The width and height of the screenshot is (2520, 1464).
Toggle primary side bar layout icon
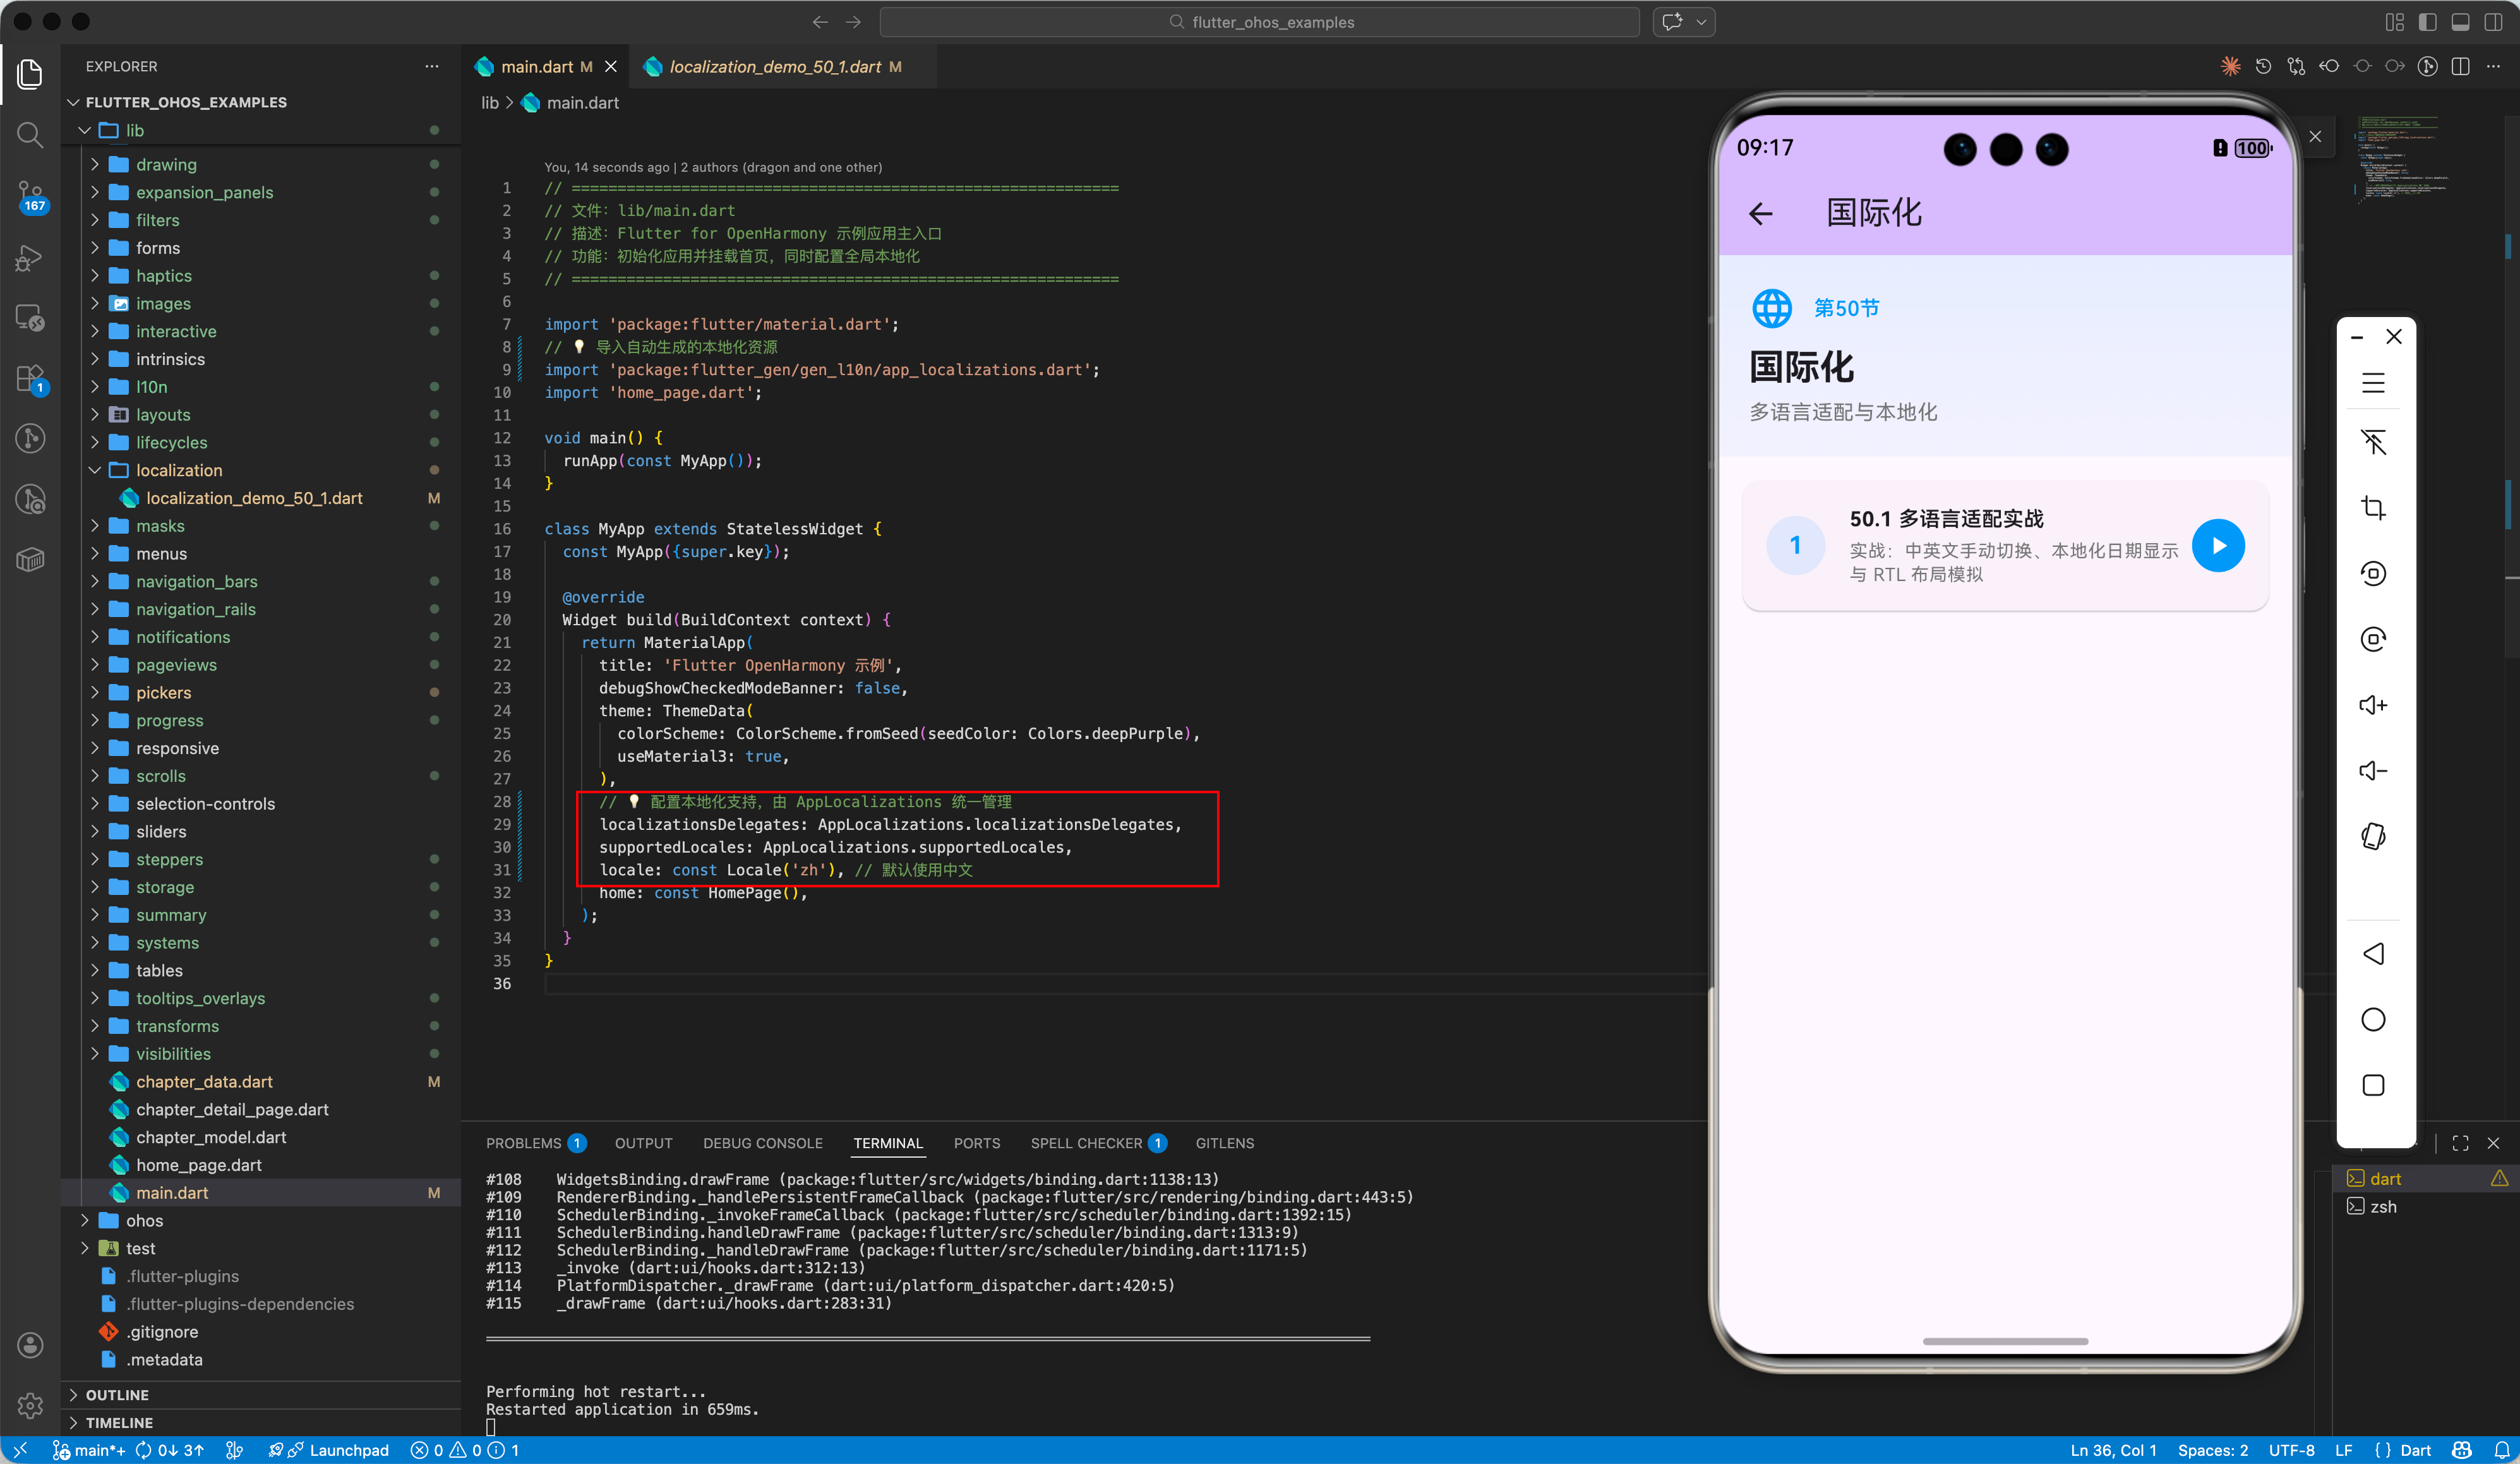point(2427,22)
